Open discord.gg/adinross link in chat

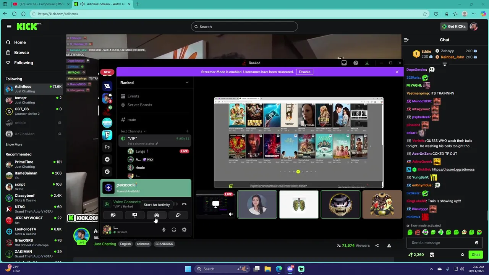[453, 170]
